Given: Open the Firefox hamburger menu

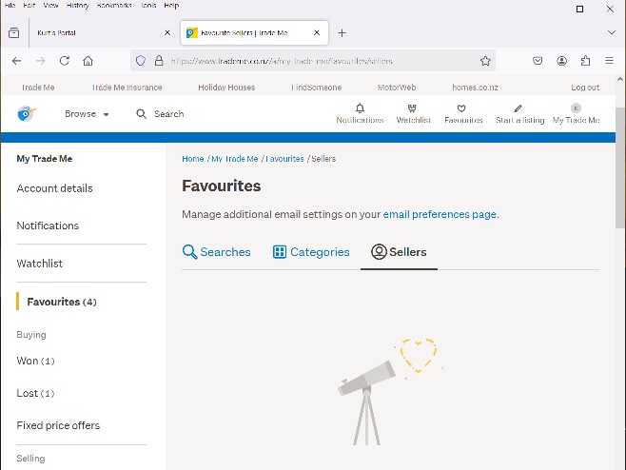Looking at the screenshot, I should (609, 61).
